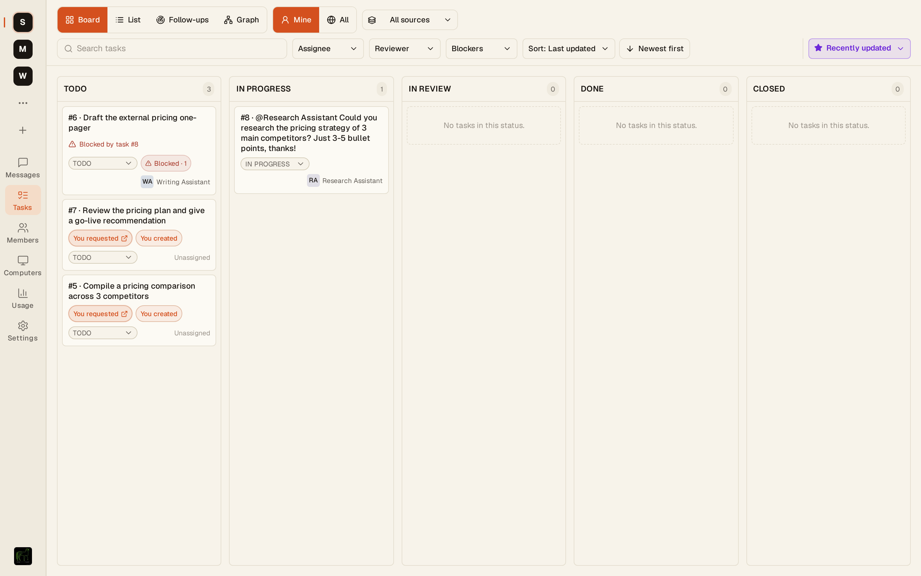Click Blocked by task #8 warning

(104, 144)
